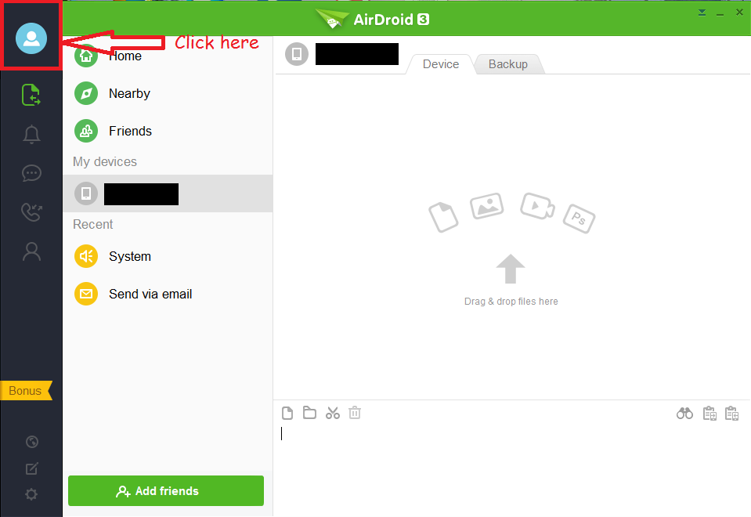Open the call logs phone icon

pos(31,211)
